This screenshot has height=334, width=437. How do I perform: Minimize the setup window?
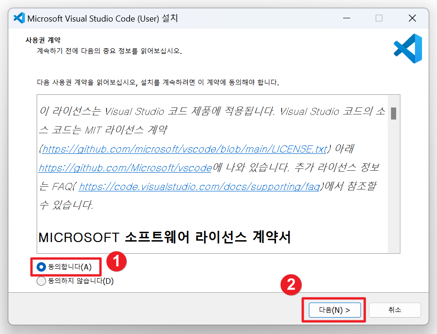click(x=347, y=18)
